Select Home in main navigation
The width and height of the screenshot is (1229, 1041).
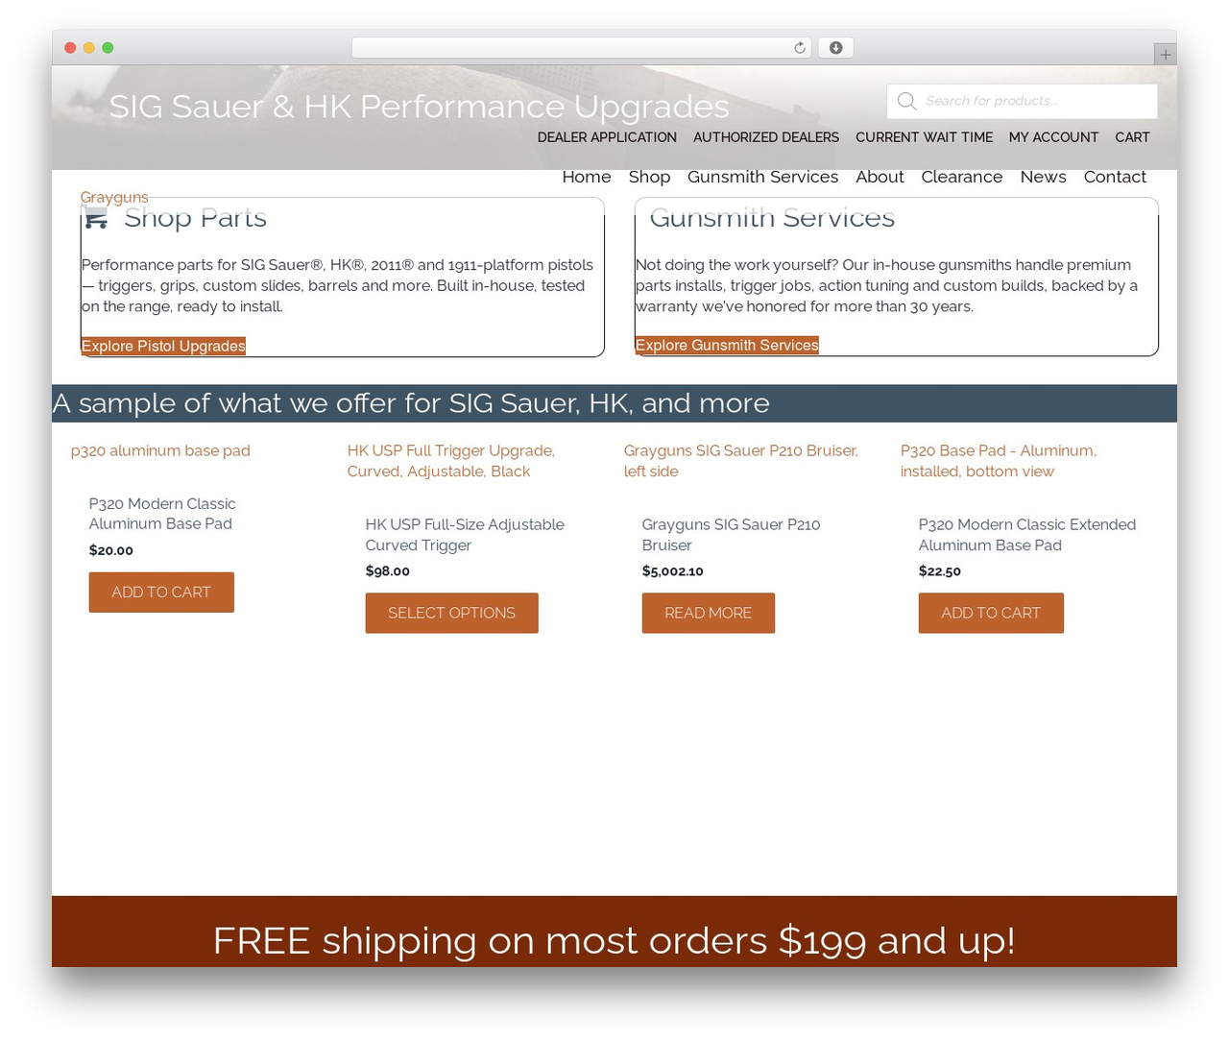point(587,177)
